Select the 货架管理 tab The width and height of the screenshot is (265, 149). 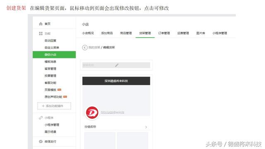[145, 33]
